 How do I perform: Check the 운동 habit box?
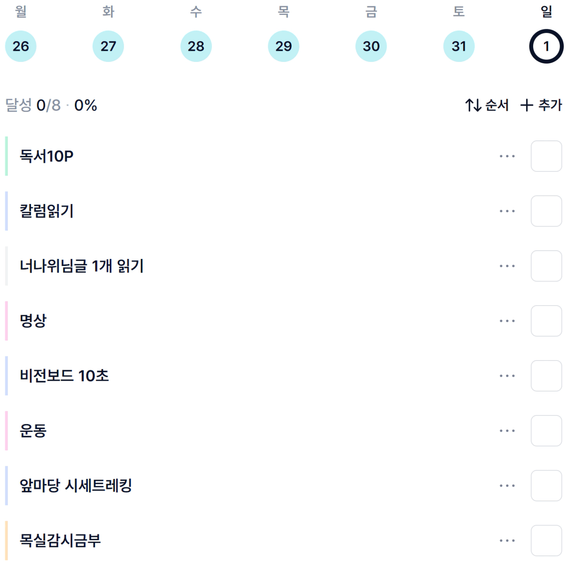click(546, 431)
